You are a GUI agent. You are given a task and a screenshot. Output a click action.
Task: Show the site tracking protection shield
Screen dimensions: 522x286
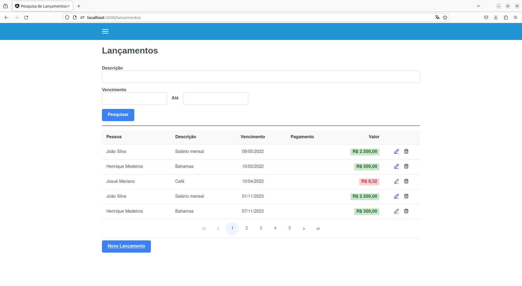67,18
